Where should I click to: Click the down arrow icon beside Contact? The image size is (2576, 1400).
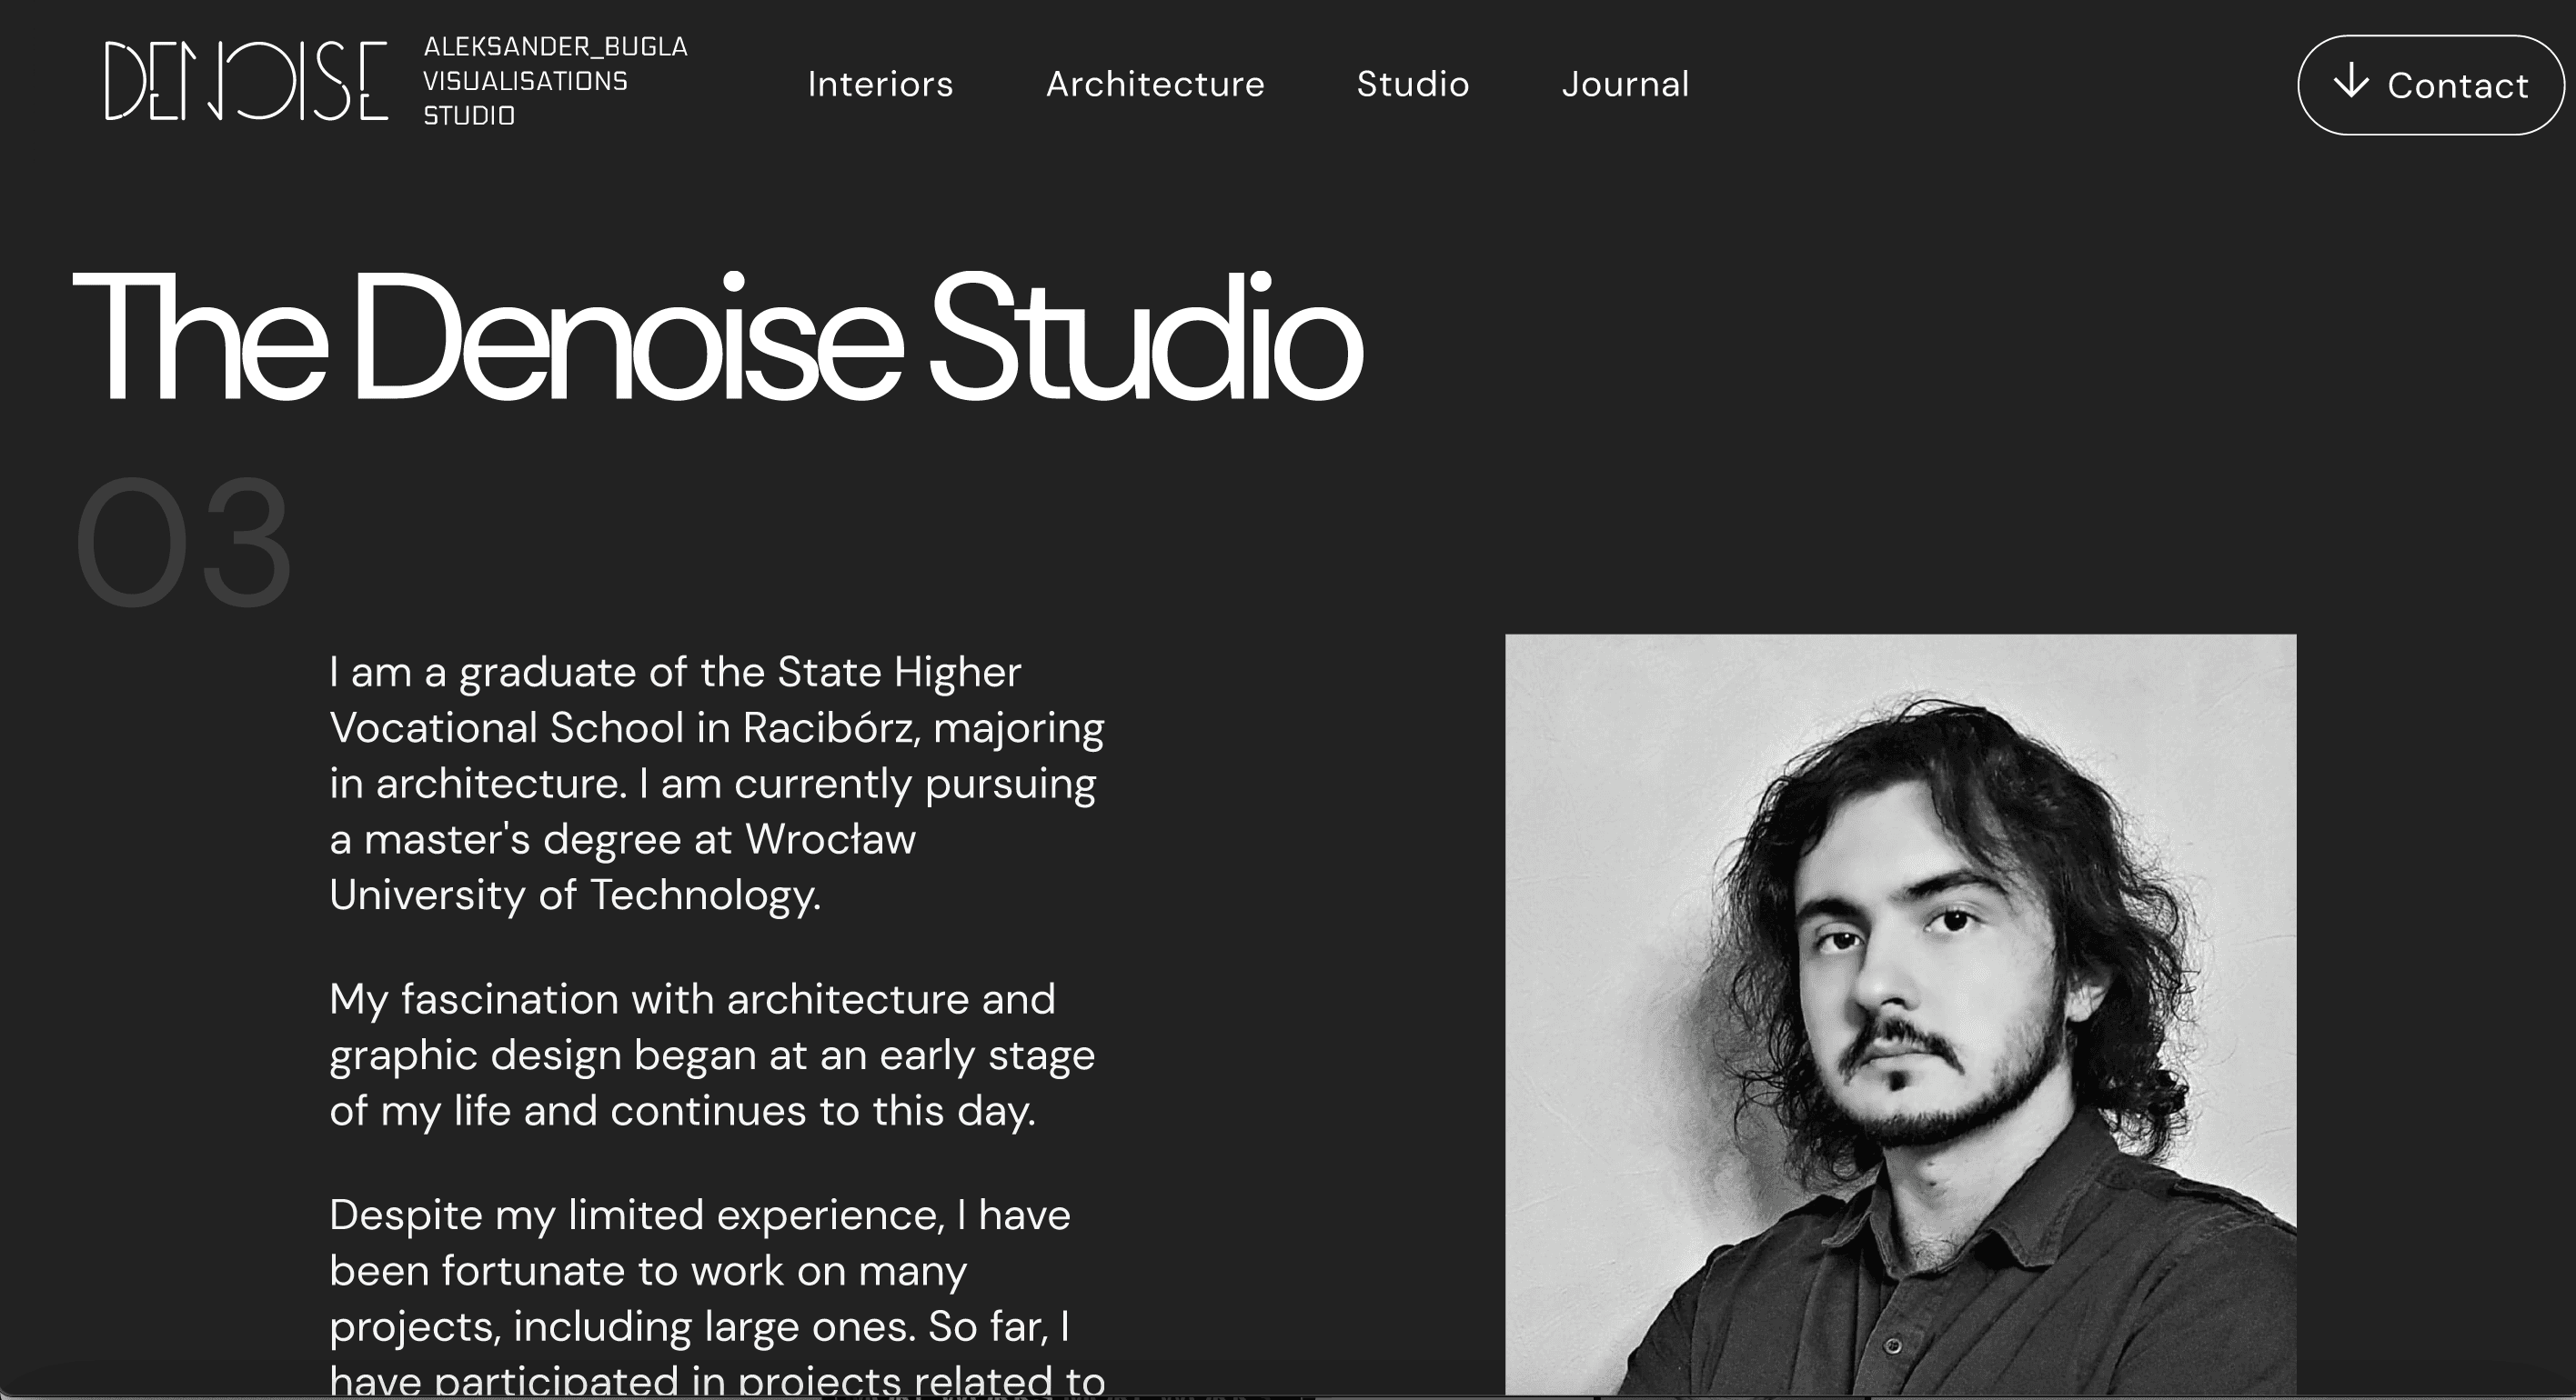pos(2351,81)
